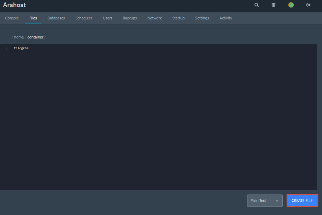Open the Startup tab
This screenshot has width=322, height=215.
178,18
